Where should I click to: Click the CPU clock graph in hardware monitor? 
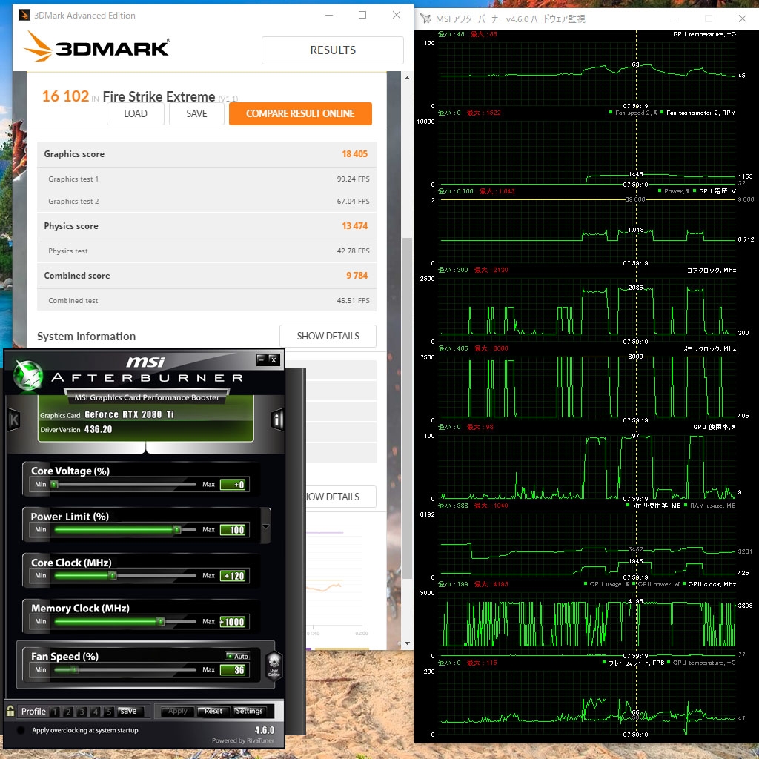(x=587, y=624)
